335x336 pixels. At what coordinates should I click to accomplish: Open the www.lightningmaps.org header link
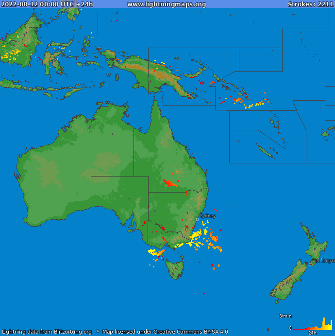click(167, 4)
